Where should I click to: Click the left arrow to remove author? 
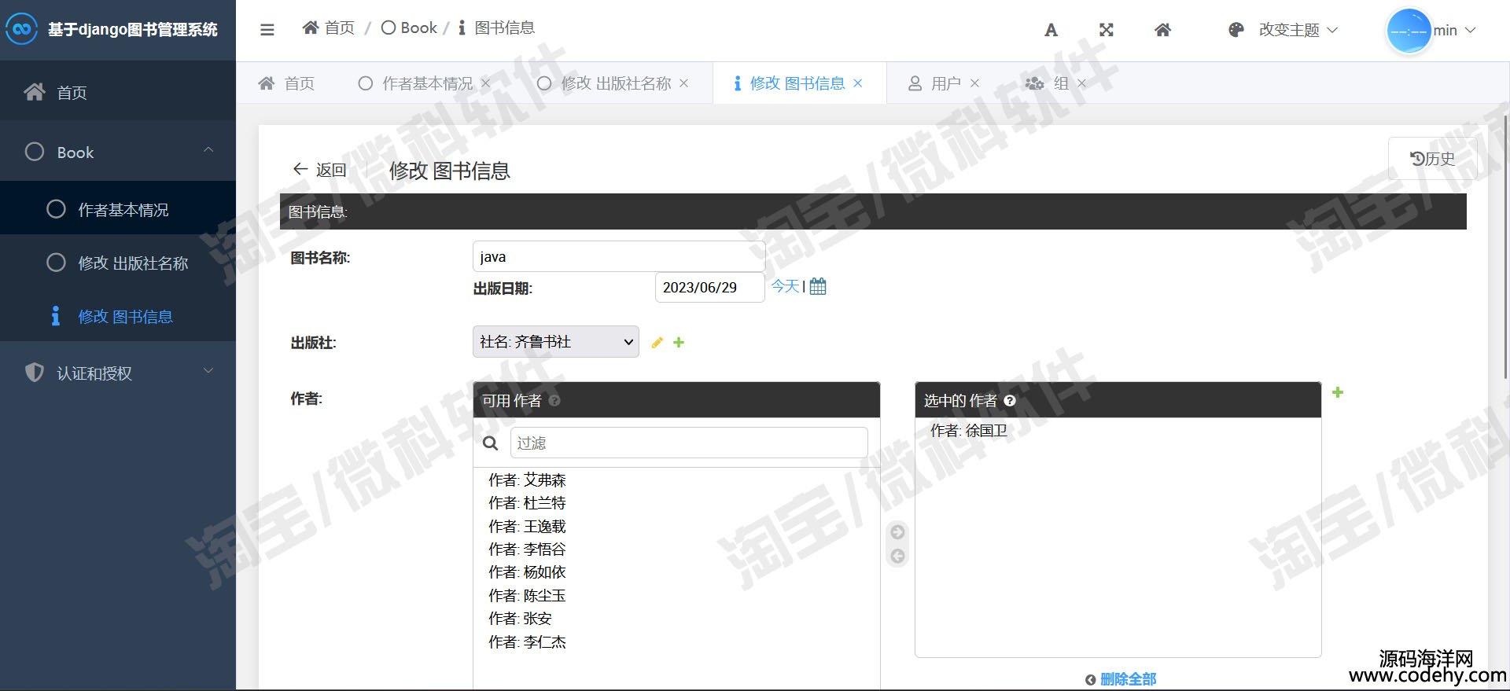coord(897,557)
